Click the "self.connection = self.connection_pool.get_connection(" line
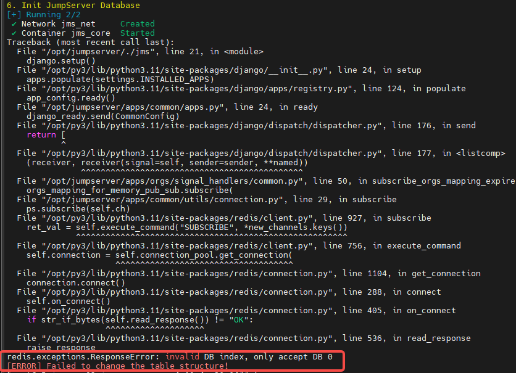 click(160, 255)
